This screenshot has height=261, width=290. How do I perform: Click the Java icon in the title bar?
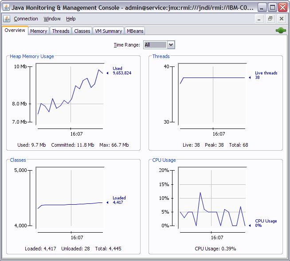(x=6, y=8)
